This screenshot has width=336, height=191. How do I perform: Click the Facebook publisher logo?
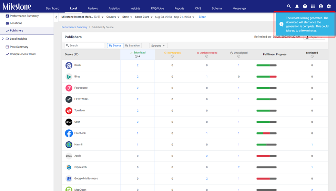click(x=69, y=133)
